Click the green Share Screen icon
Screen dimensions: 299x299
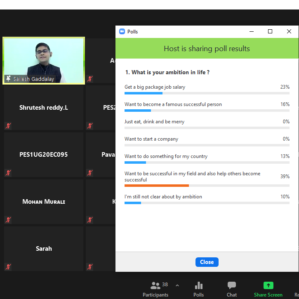[268, 285]
